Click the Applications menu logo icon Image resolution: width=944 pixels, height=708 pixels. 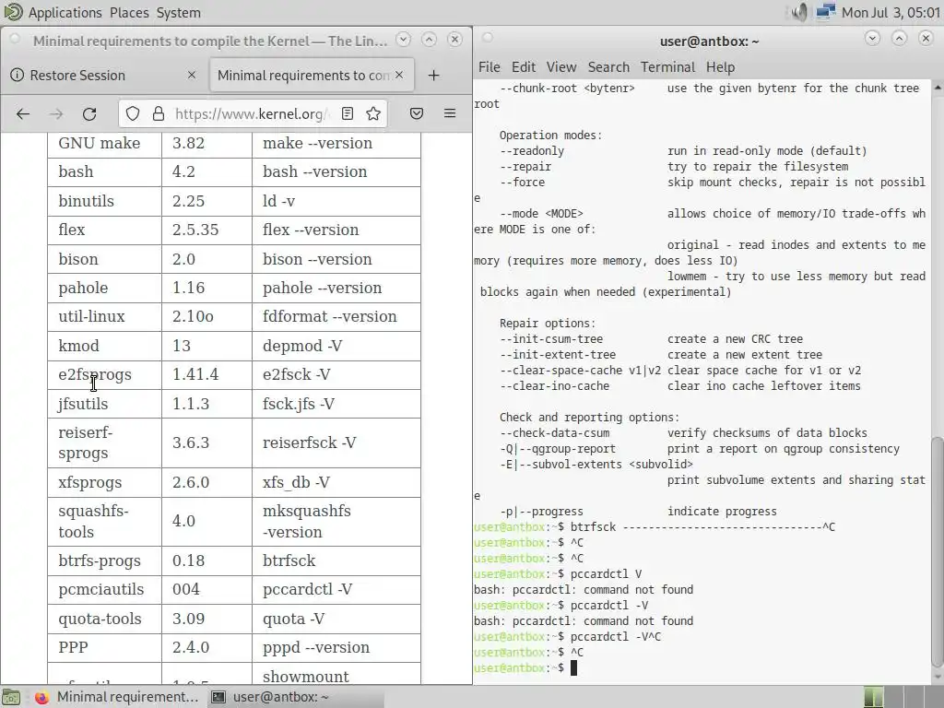coord(13,12)
